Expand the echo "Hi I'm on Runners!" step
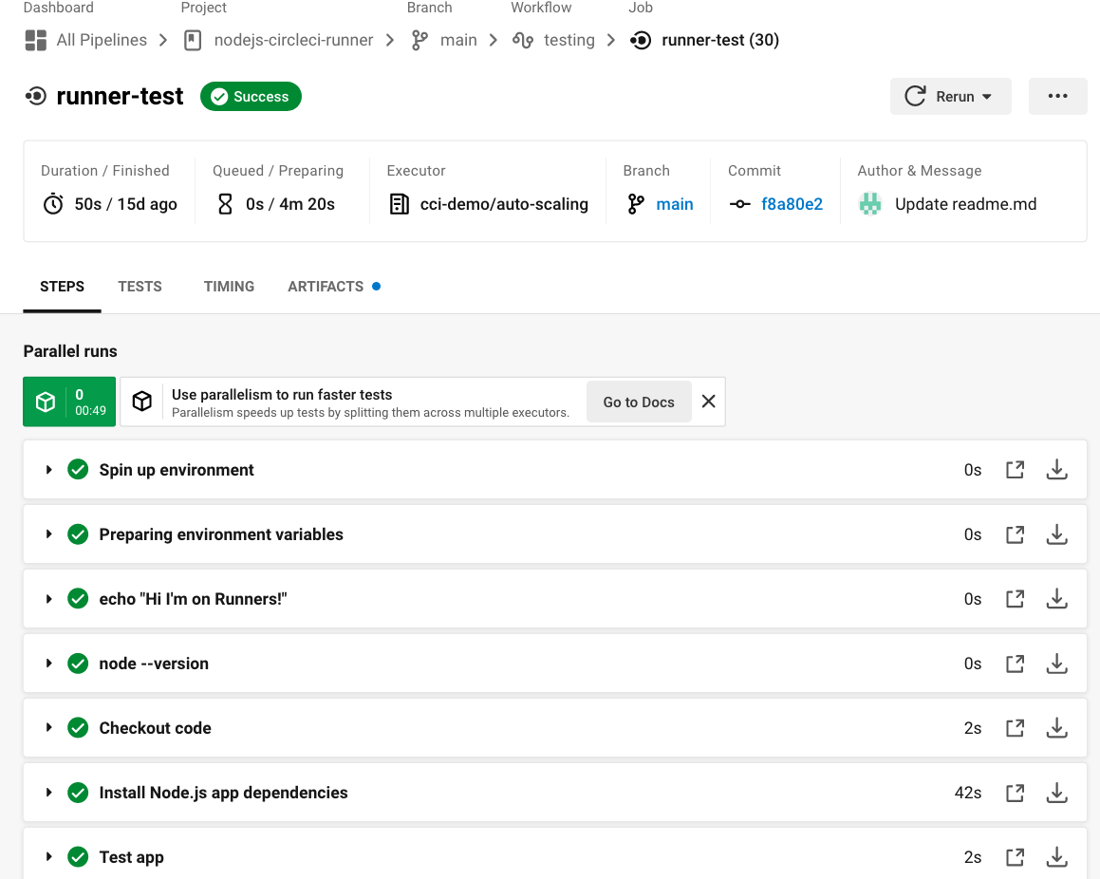The height and width of the screenshot is (879, 1100). (x=48, y=599)
